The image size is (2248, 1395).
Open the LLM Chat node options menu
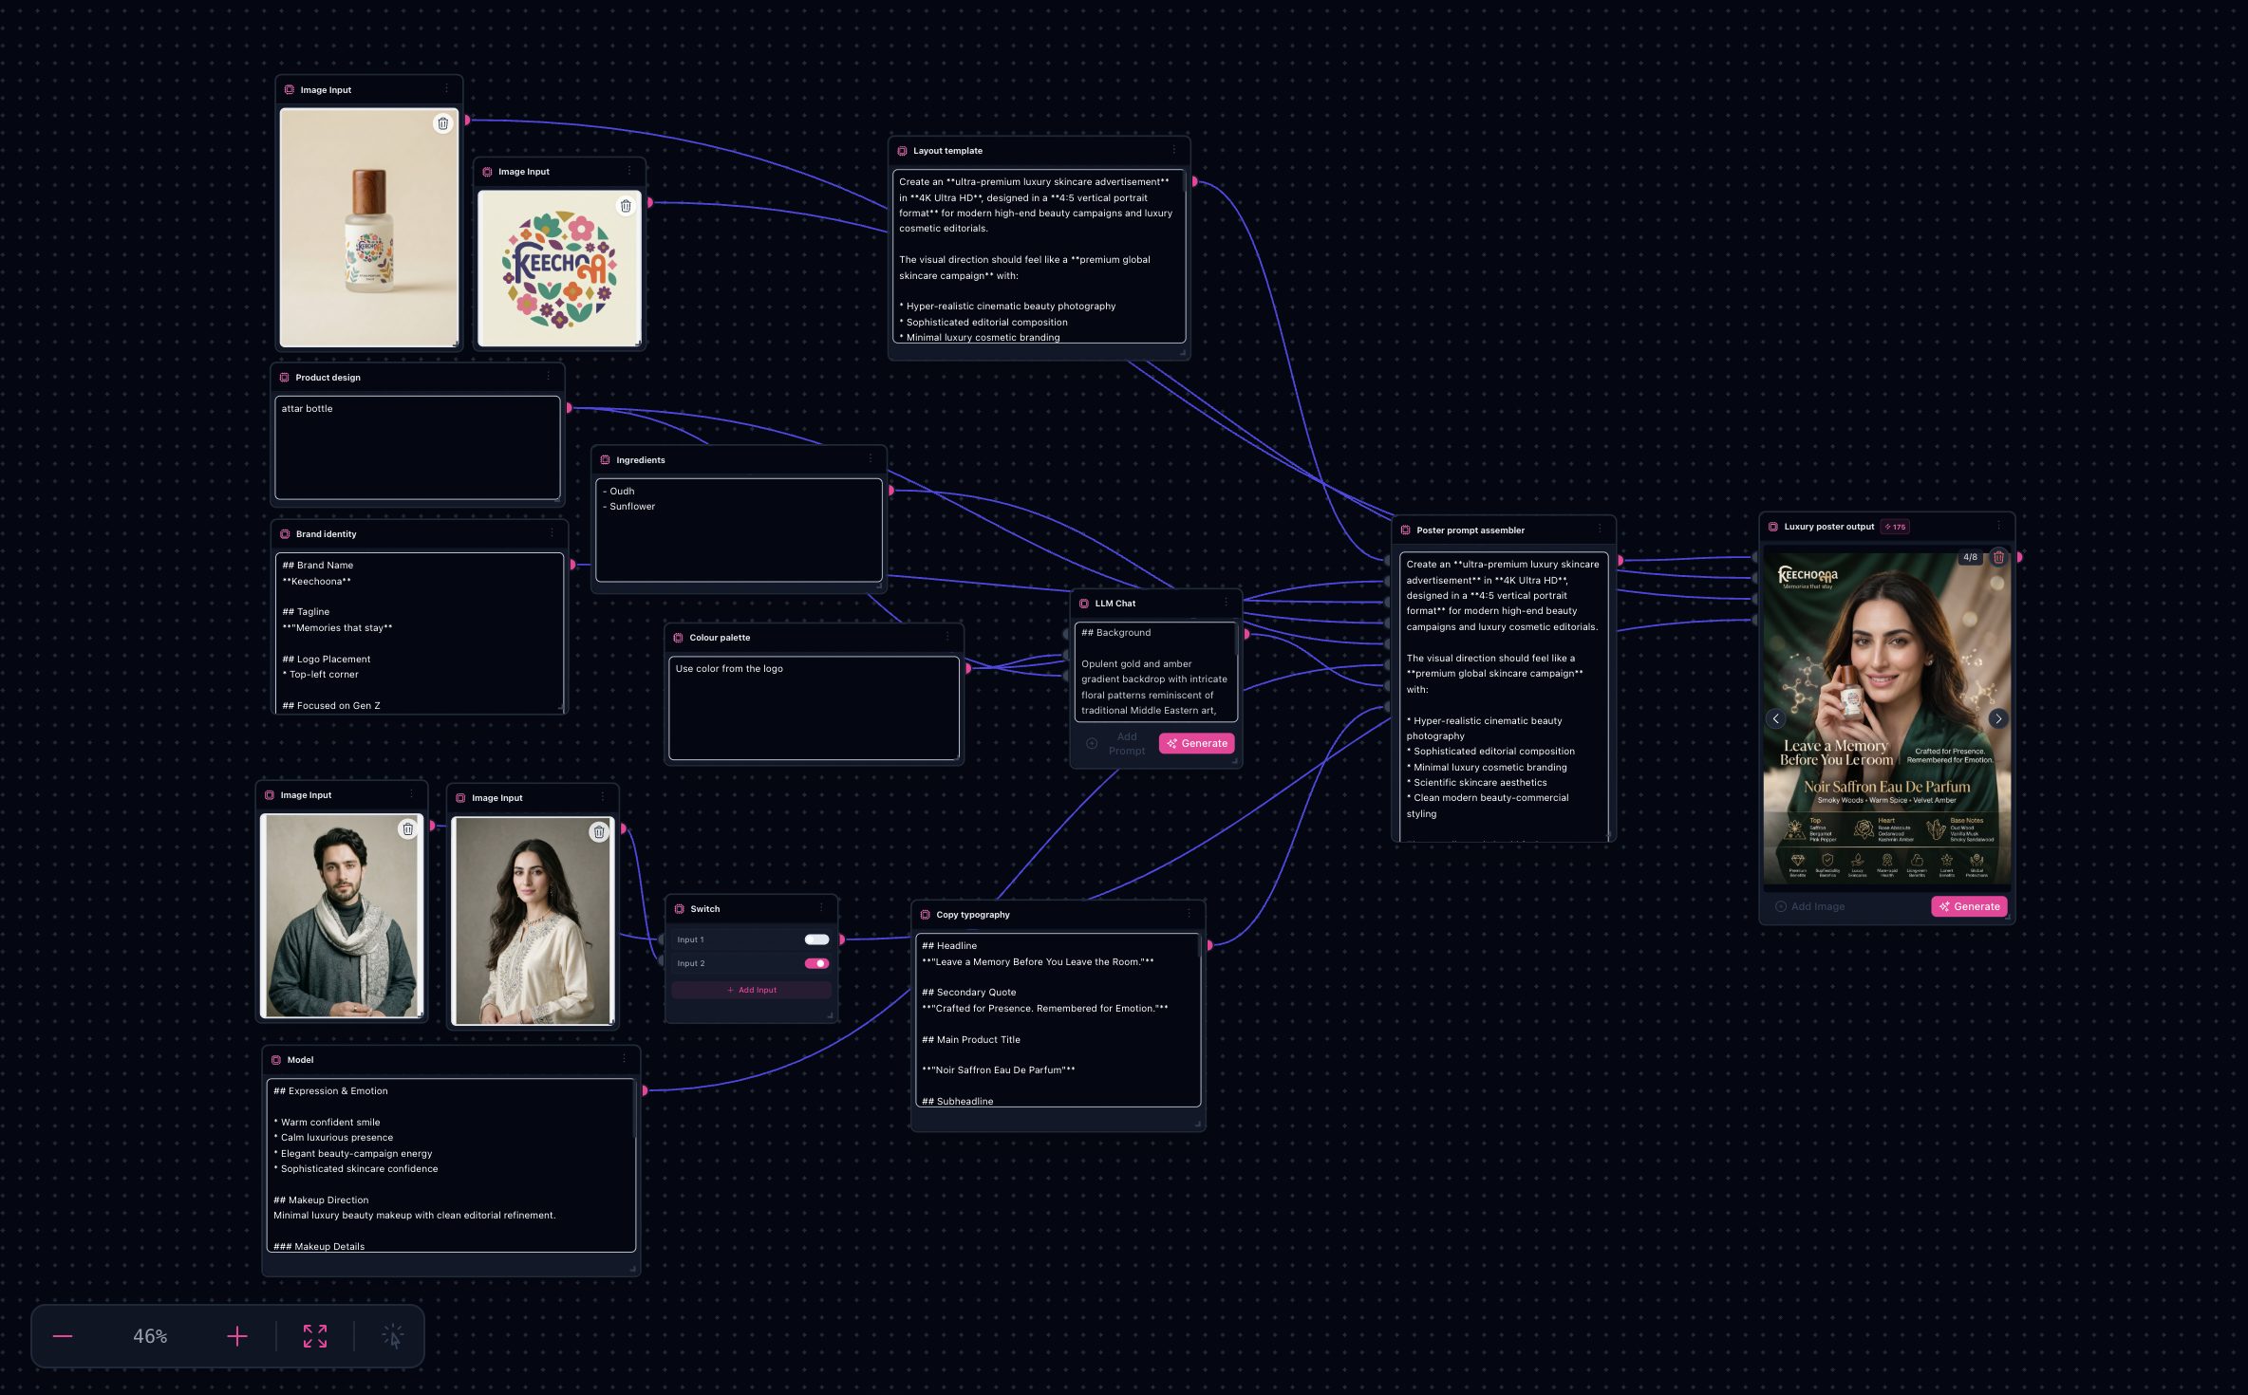tap(1226, 603)
